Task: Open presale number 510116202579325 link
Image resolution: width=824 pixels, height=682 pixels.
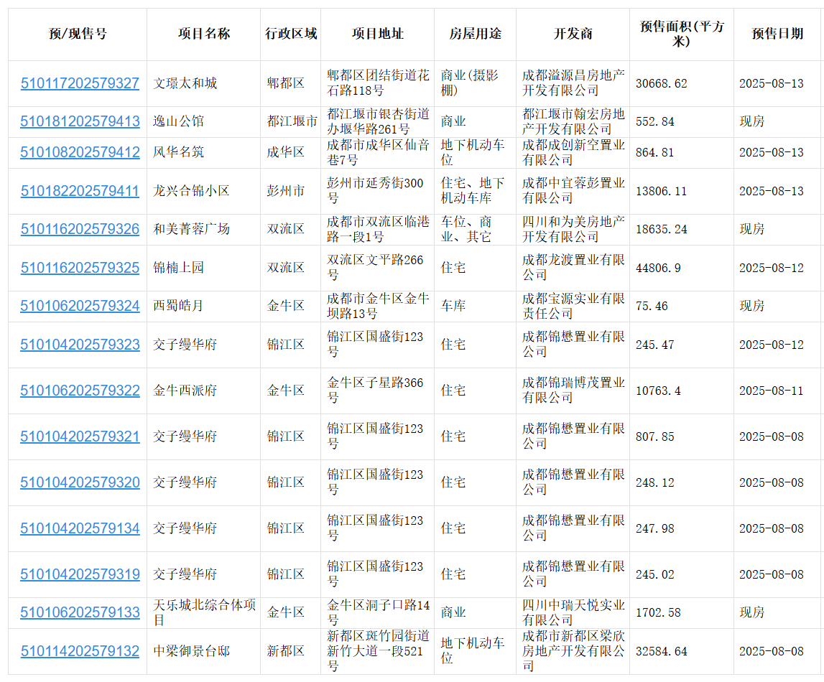Action: pos(80,268)
